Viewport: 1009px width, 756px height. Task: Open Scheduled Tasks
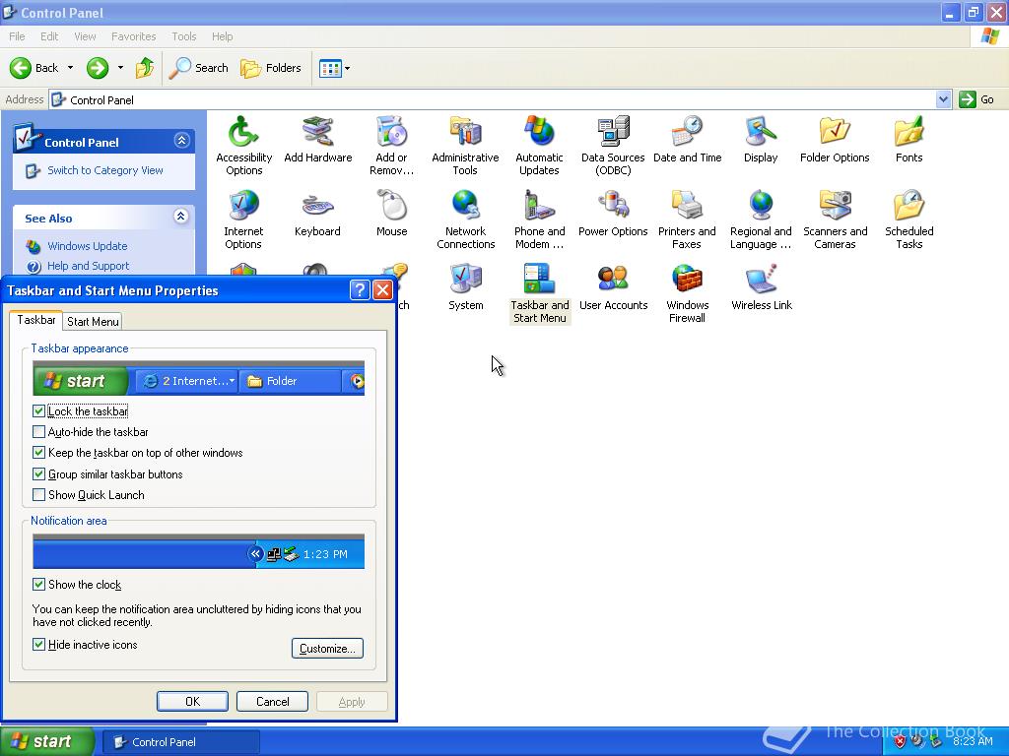pyautogui.click(x=908, y=210)
